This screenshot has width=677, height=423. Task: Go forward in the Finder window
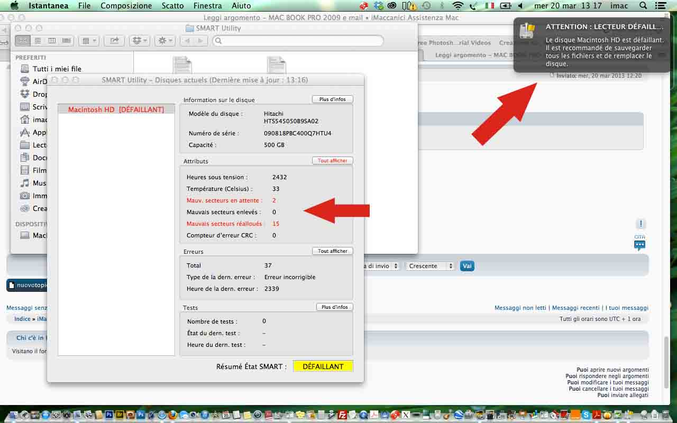point(200,41)
